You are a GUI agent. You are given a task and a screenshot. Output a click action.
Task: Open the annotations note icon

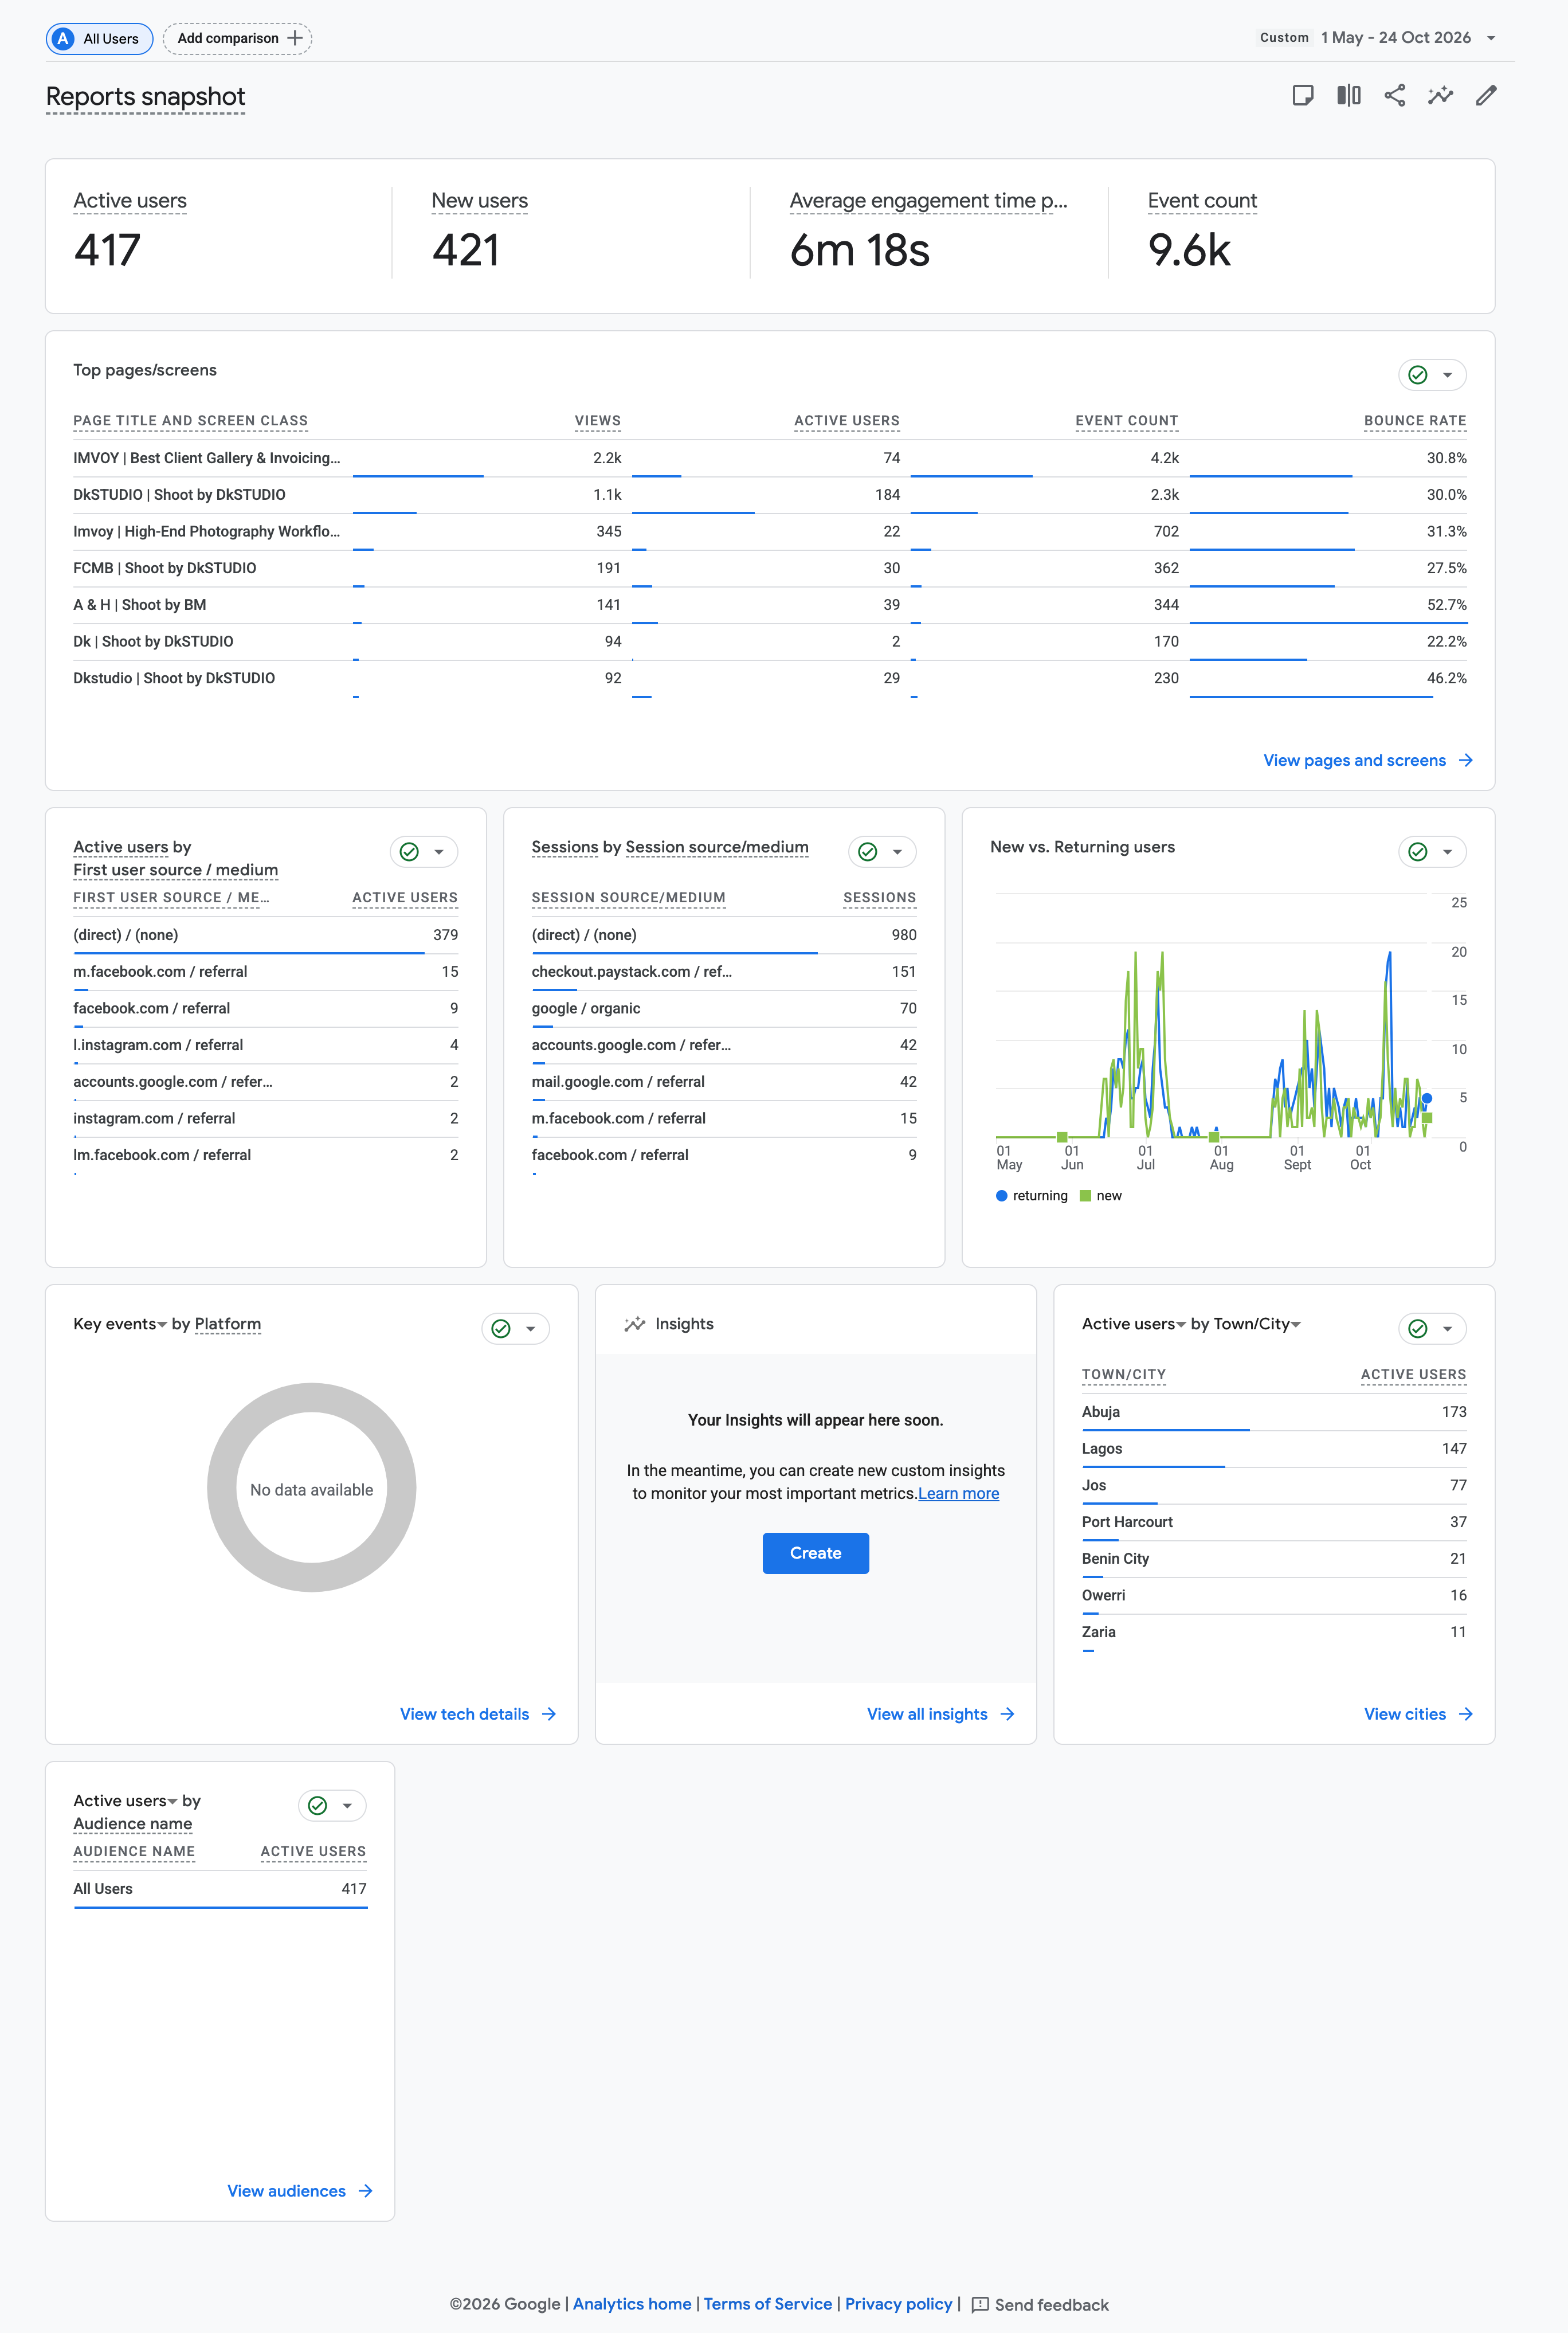[1302, 96]
